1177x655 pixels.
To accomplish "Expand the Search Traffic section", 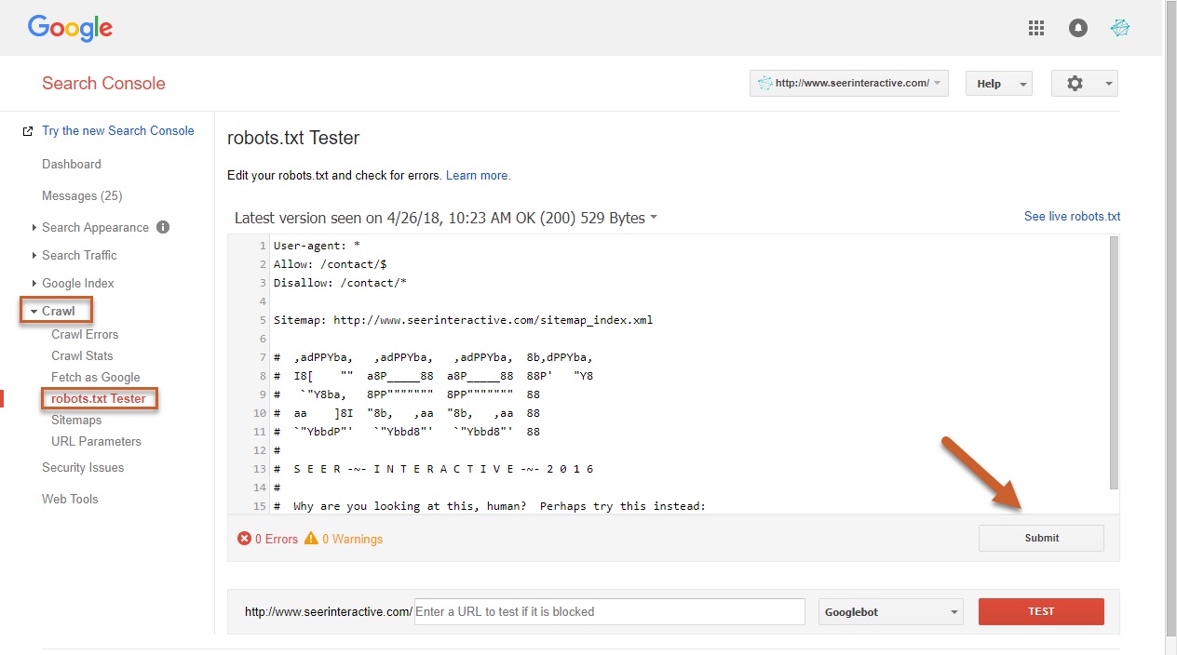I will tap(79, 255).
